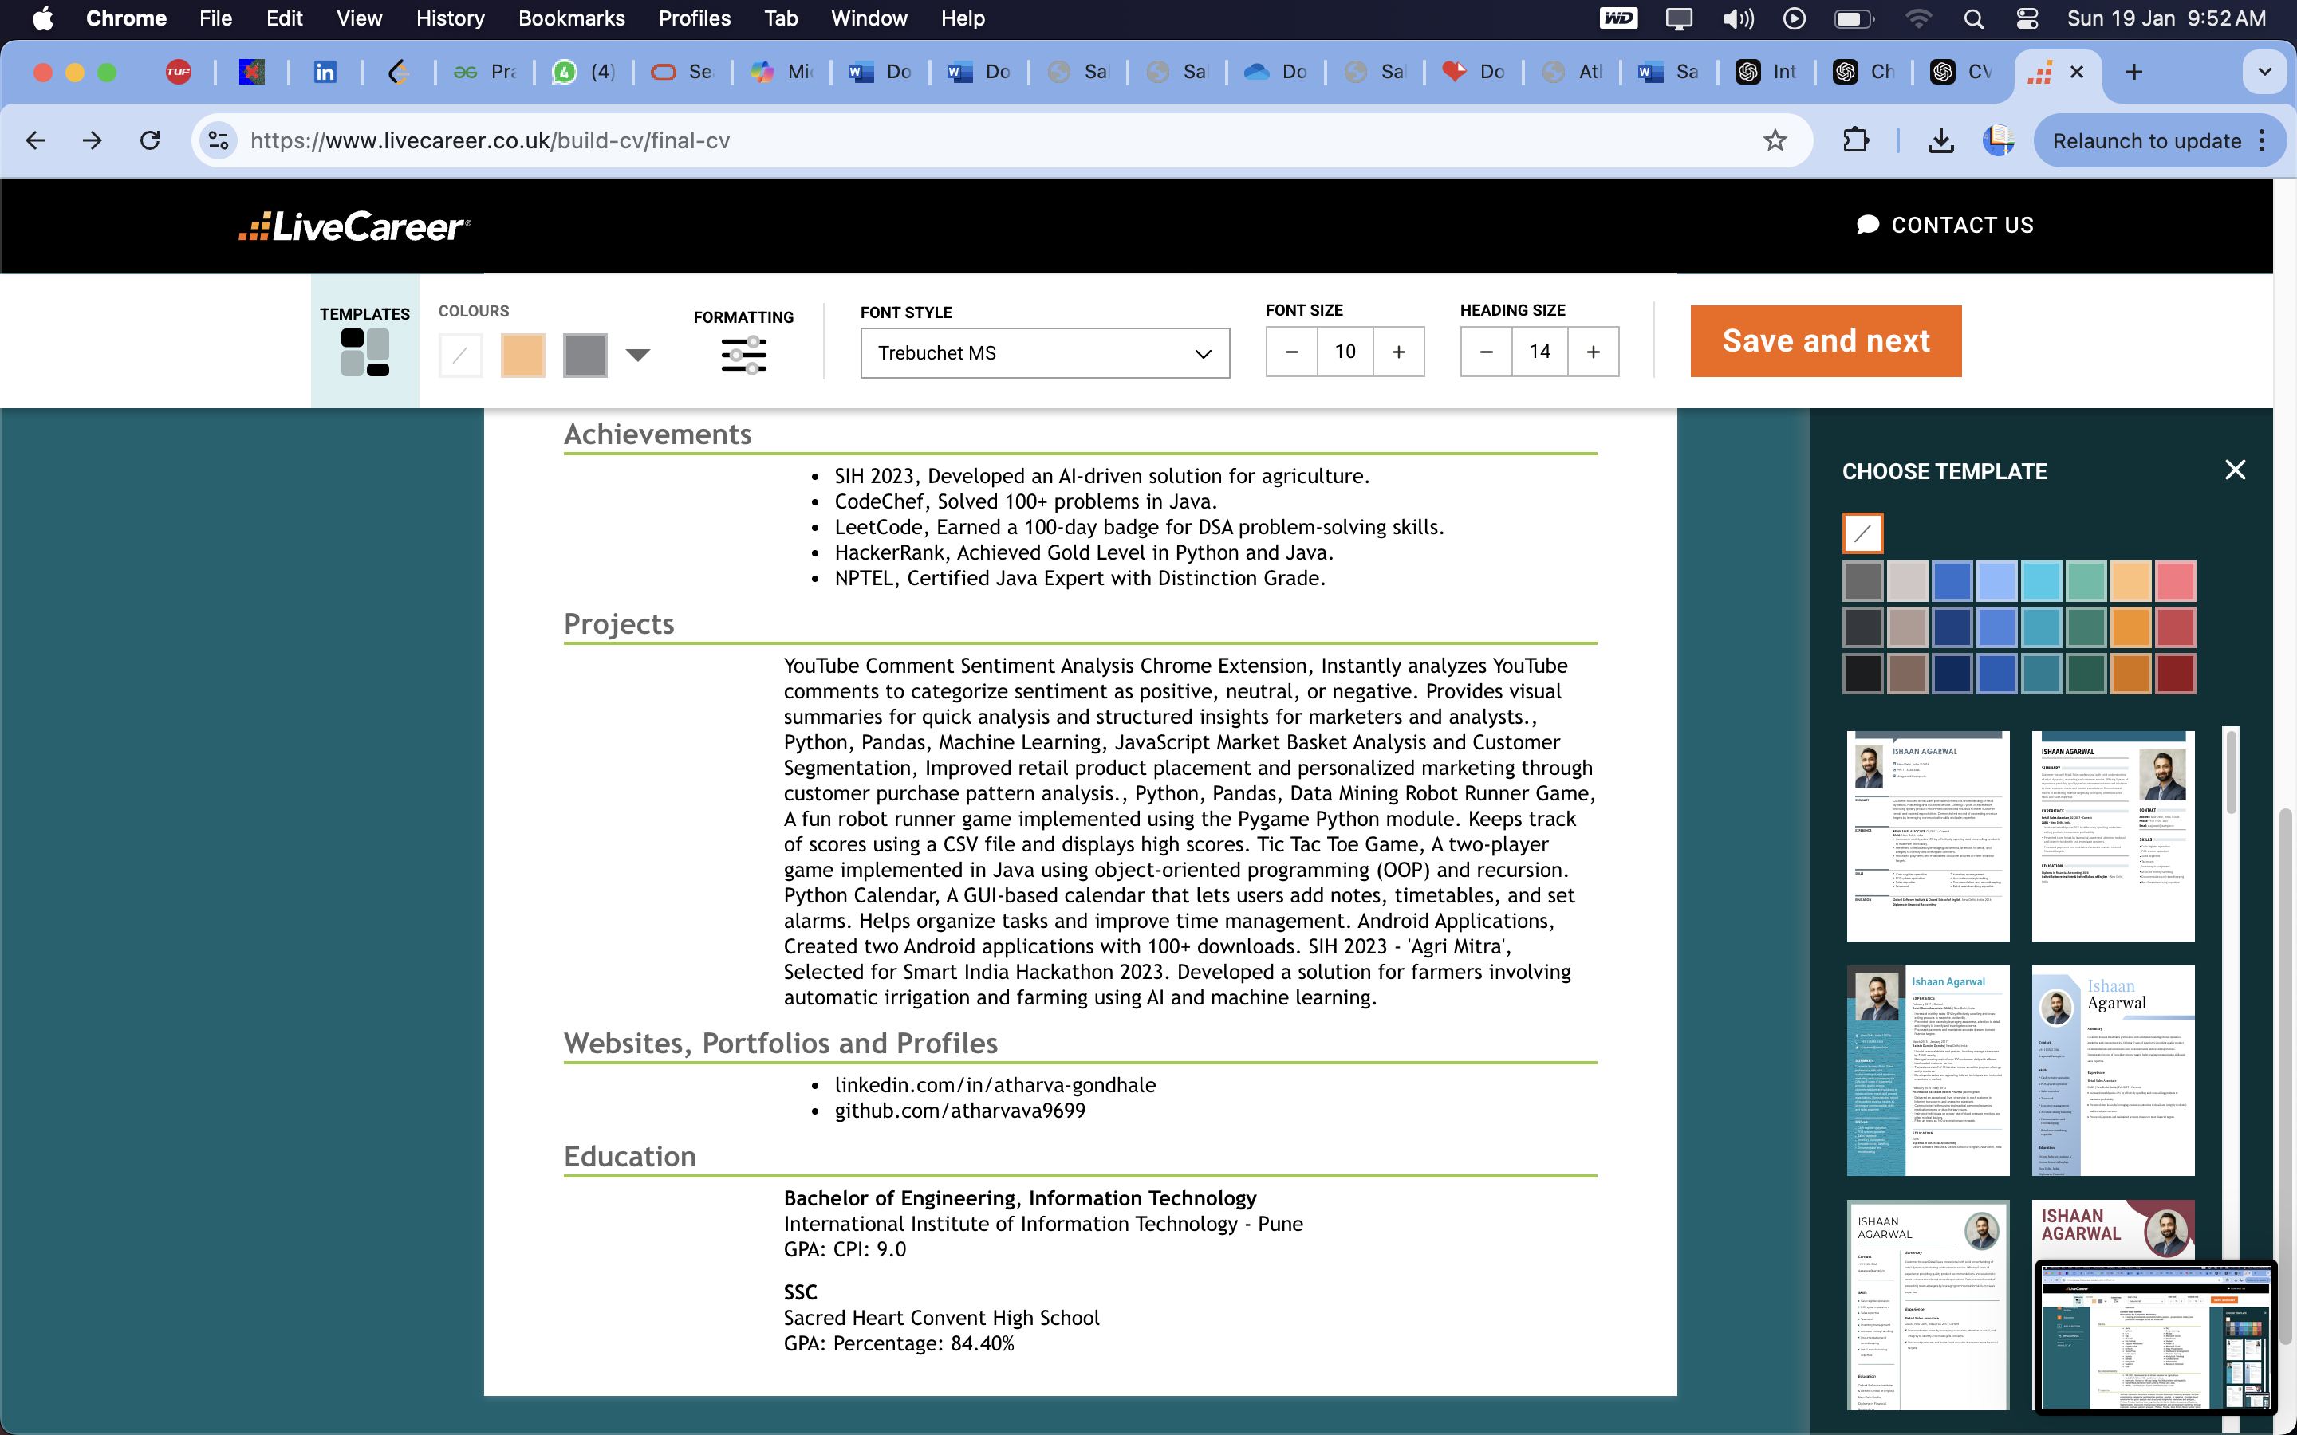Open the Chrome tab search chevron
2297x1435 pixels.
coord(2264,72)
